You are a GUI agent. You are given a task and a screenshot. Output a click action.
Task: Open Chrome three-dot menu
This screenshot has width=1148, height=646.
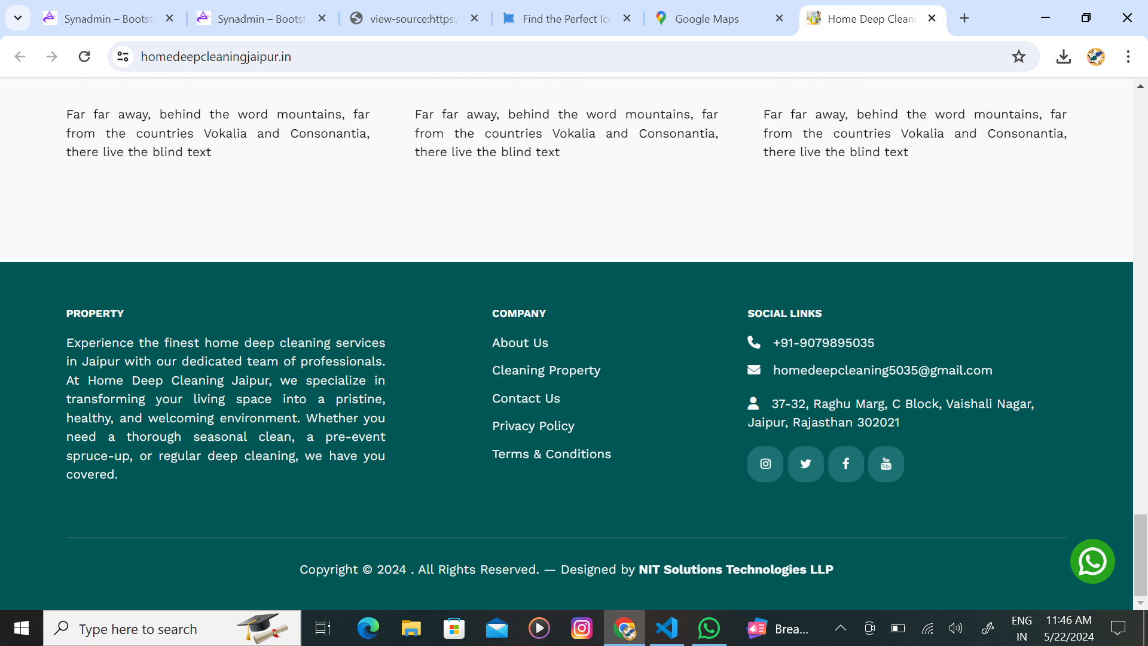pyautogui.click(x=1128, y=56)
